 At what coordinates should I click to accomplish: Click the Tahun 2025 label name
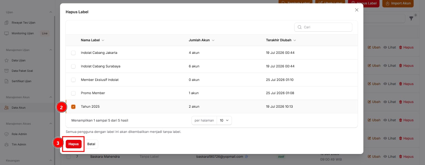(x=90, y=107)
